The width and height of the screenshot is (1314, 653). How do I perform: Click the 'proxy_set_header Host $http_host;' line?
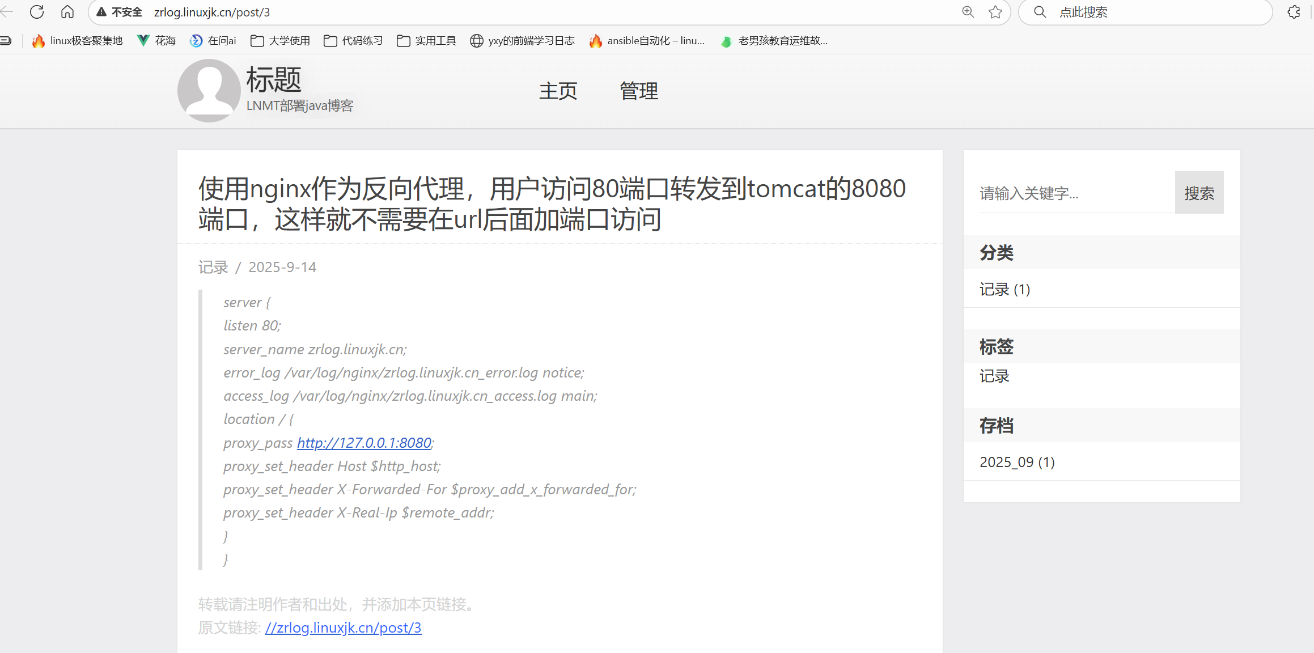click(332, 466)
